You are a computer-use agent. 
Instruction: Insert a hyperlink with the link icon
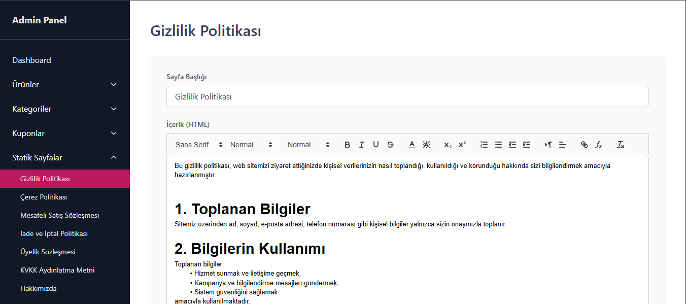pyautogui.click(x=584, y=145)
